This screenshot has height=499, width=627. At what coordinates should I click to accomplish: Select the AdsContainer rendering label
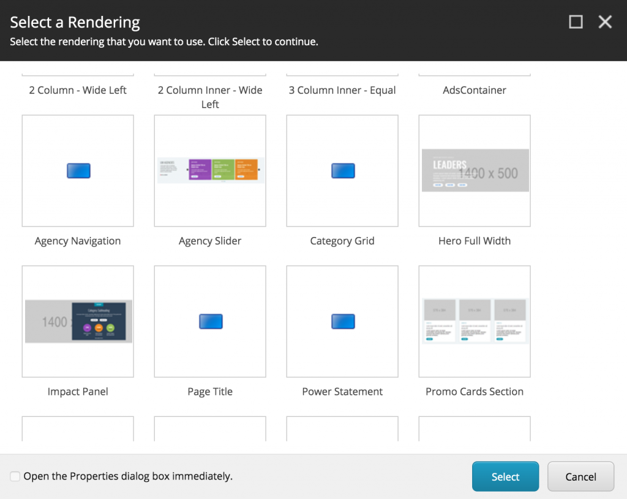click(x=475, y=90)
